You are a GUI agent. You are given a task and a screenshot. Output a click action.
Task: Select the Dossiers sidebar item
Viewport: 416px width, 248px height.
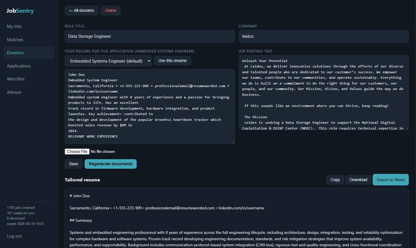[x=29, y=53]
